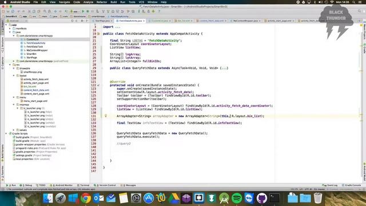
Task: Switch to activity_start_page.xml tab
Action: coord(279,21)
